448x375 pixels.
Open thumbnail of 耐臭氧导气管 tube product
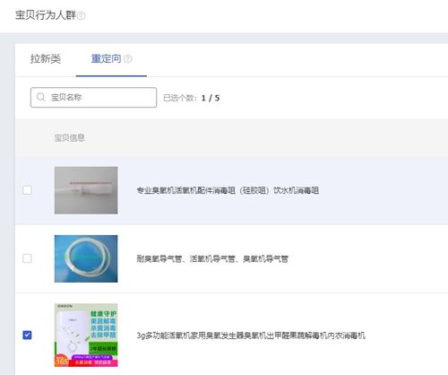(x=86, y=258)
